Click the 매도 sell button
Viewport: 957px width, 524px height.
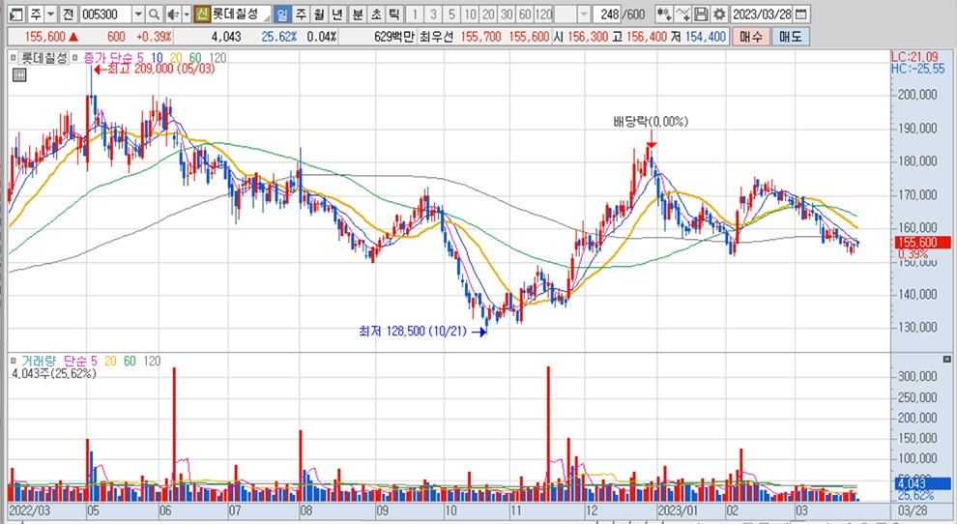(x=790, y=36)
